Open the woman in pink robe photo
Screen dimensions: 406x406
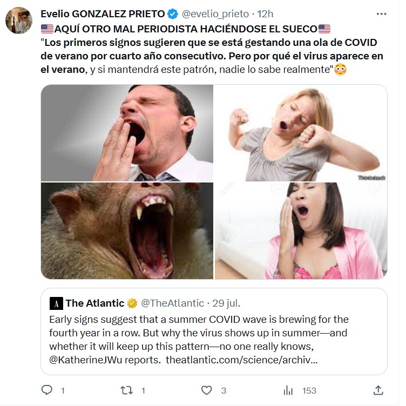(x=301, y=231)
